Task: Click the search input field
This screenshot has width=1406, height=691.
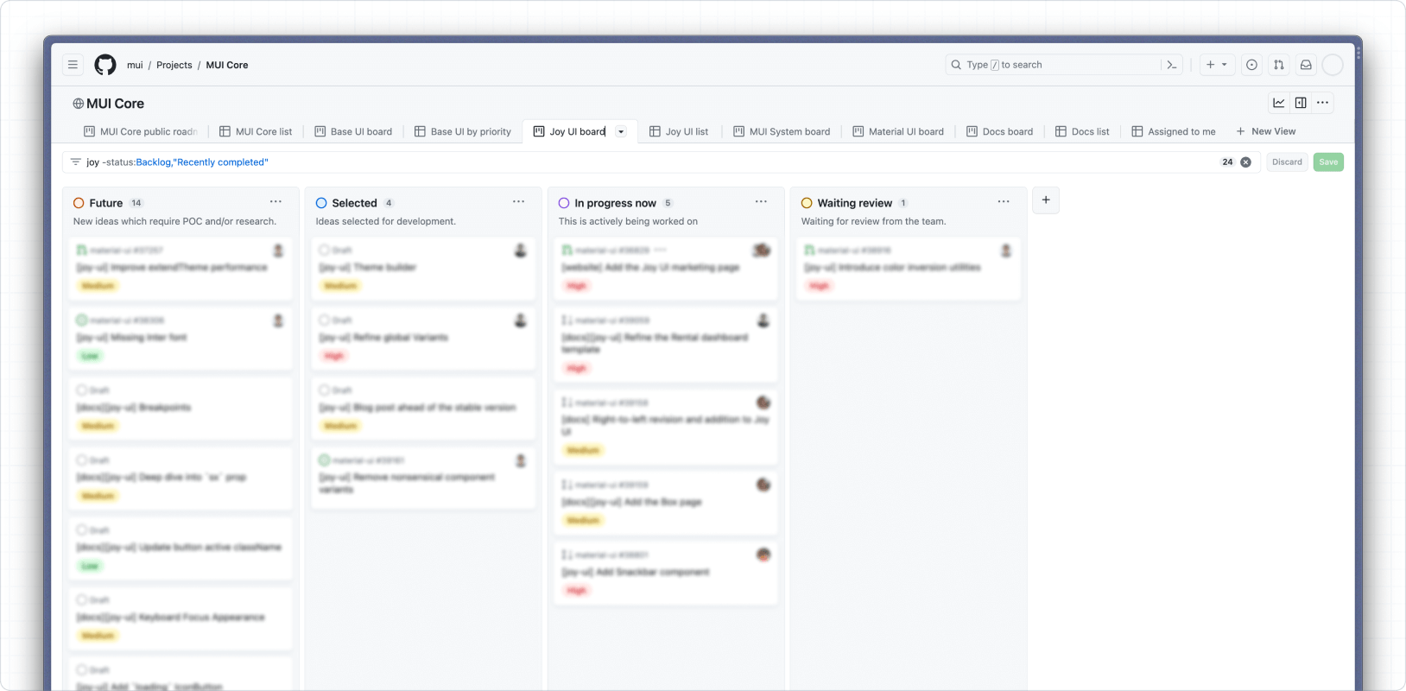Action: (1054, 65)
